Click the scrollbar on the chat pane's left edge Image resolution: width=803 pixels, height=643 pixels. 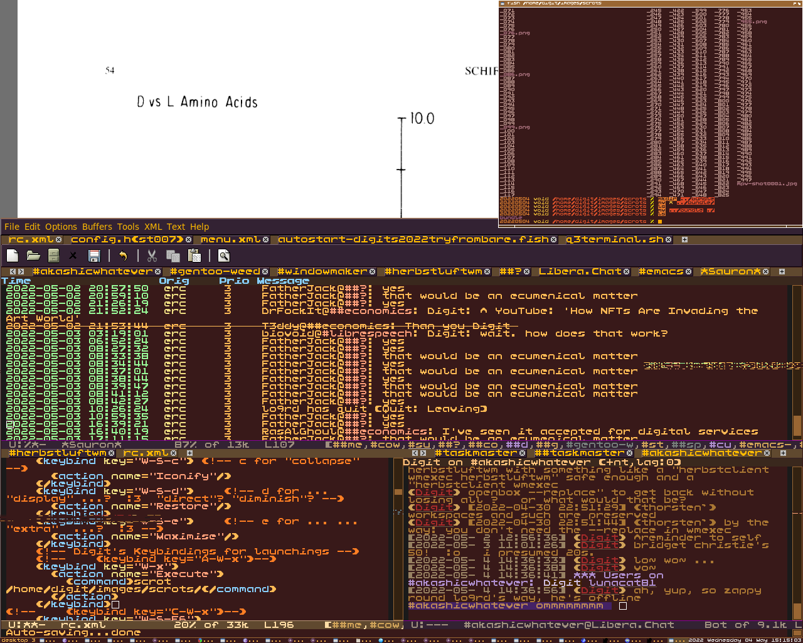coord(398,539)
